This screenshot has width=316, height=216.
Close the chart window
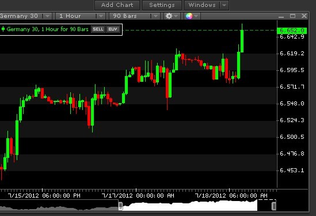point(304,16)
